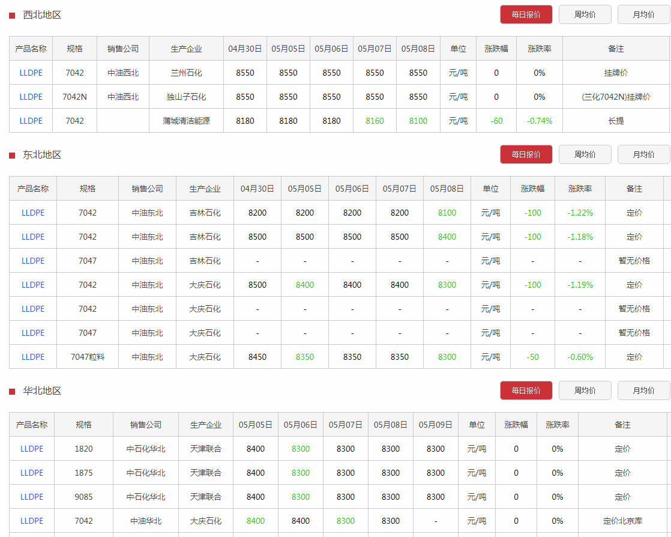Click the 独山子石化 producer cell
This screenshot has height=537, width=671.
point(186,97)
